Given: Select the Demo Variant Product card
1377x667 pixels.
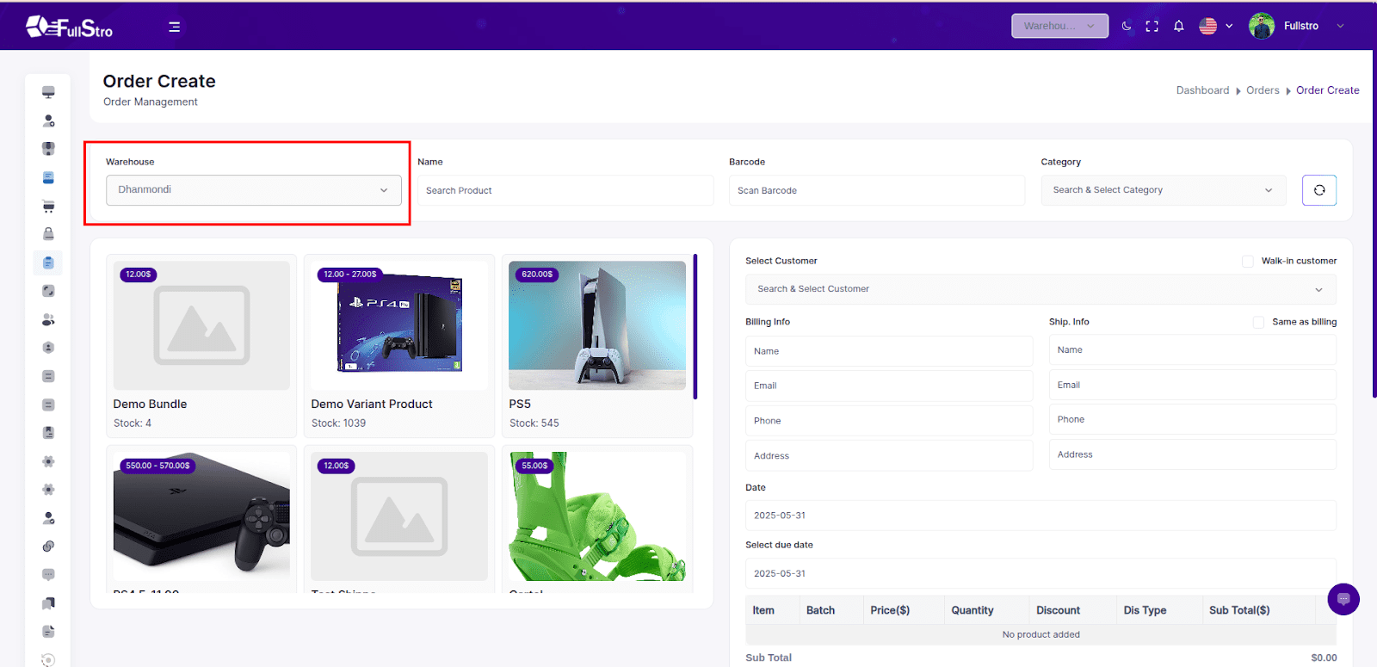Looking at the screenshot, I should [399, 346].
